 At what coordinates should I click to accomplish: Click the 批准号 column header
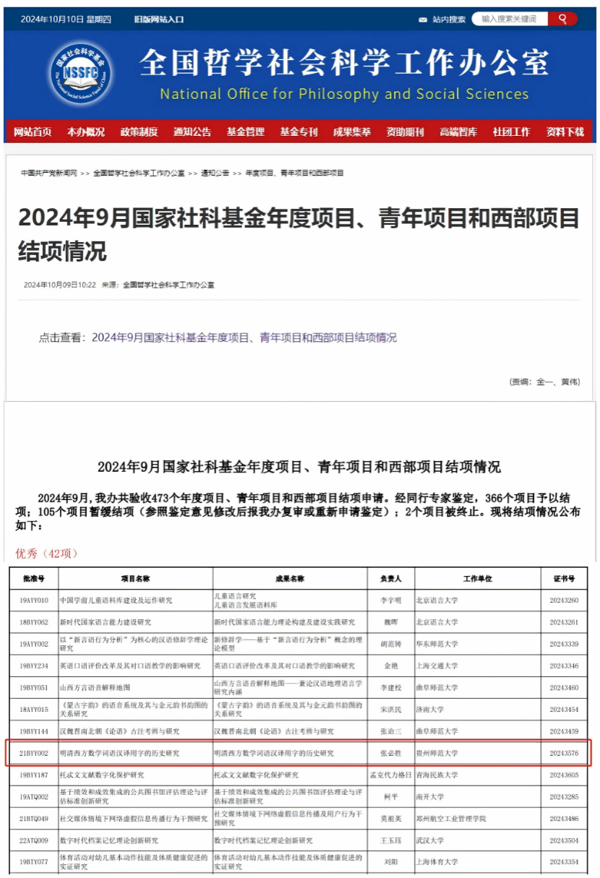34,579
